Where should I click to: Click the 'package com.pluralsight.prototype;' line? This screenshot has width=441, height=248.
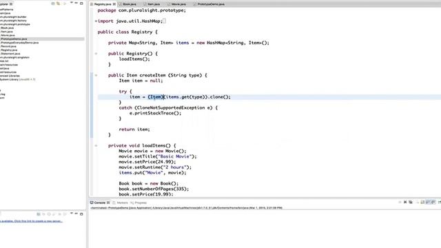[x=141, y=10]
